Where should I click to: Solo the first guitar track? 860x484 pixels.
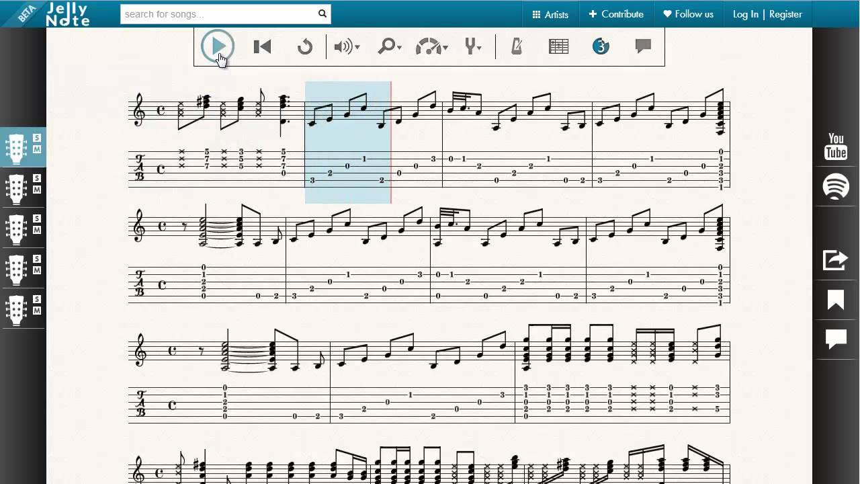(37, 138)
